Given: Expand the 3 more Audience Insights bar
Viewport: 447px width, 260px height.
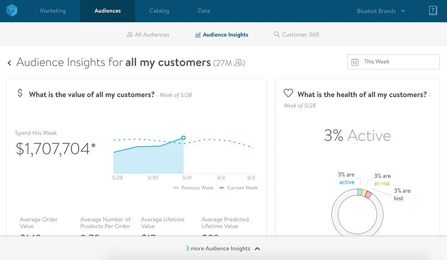Looking at the screenshot, I should pyautogui.click(x=223, y=248).
